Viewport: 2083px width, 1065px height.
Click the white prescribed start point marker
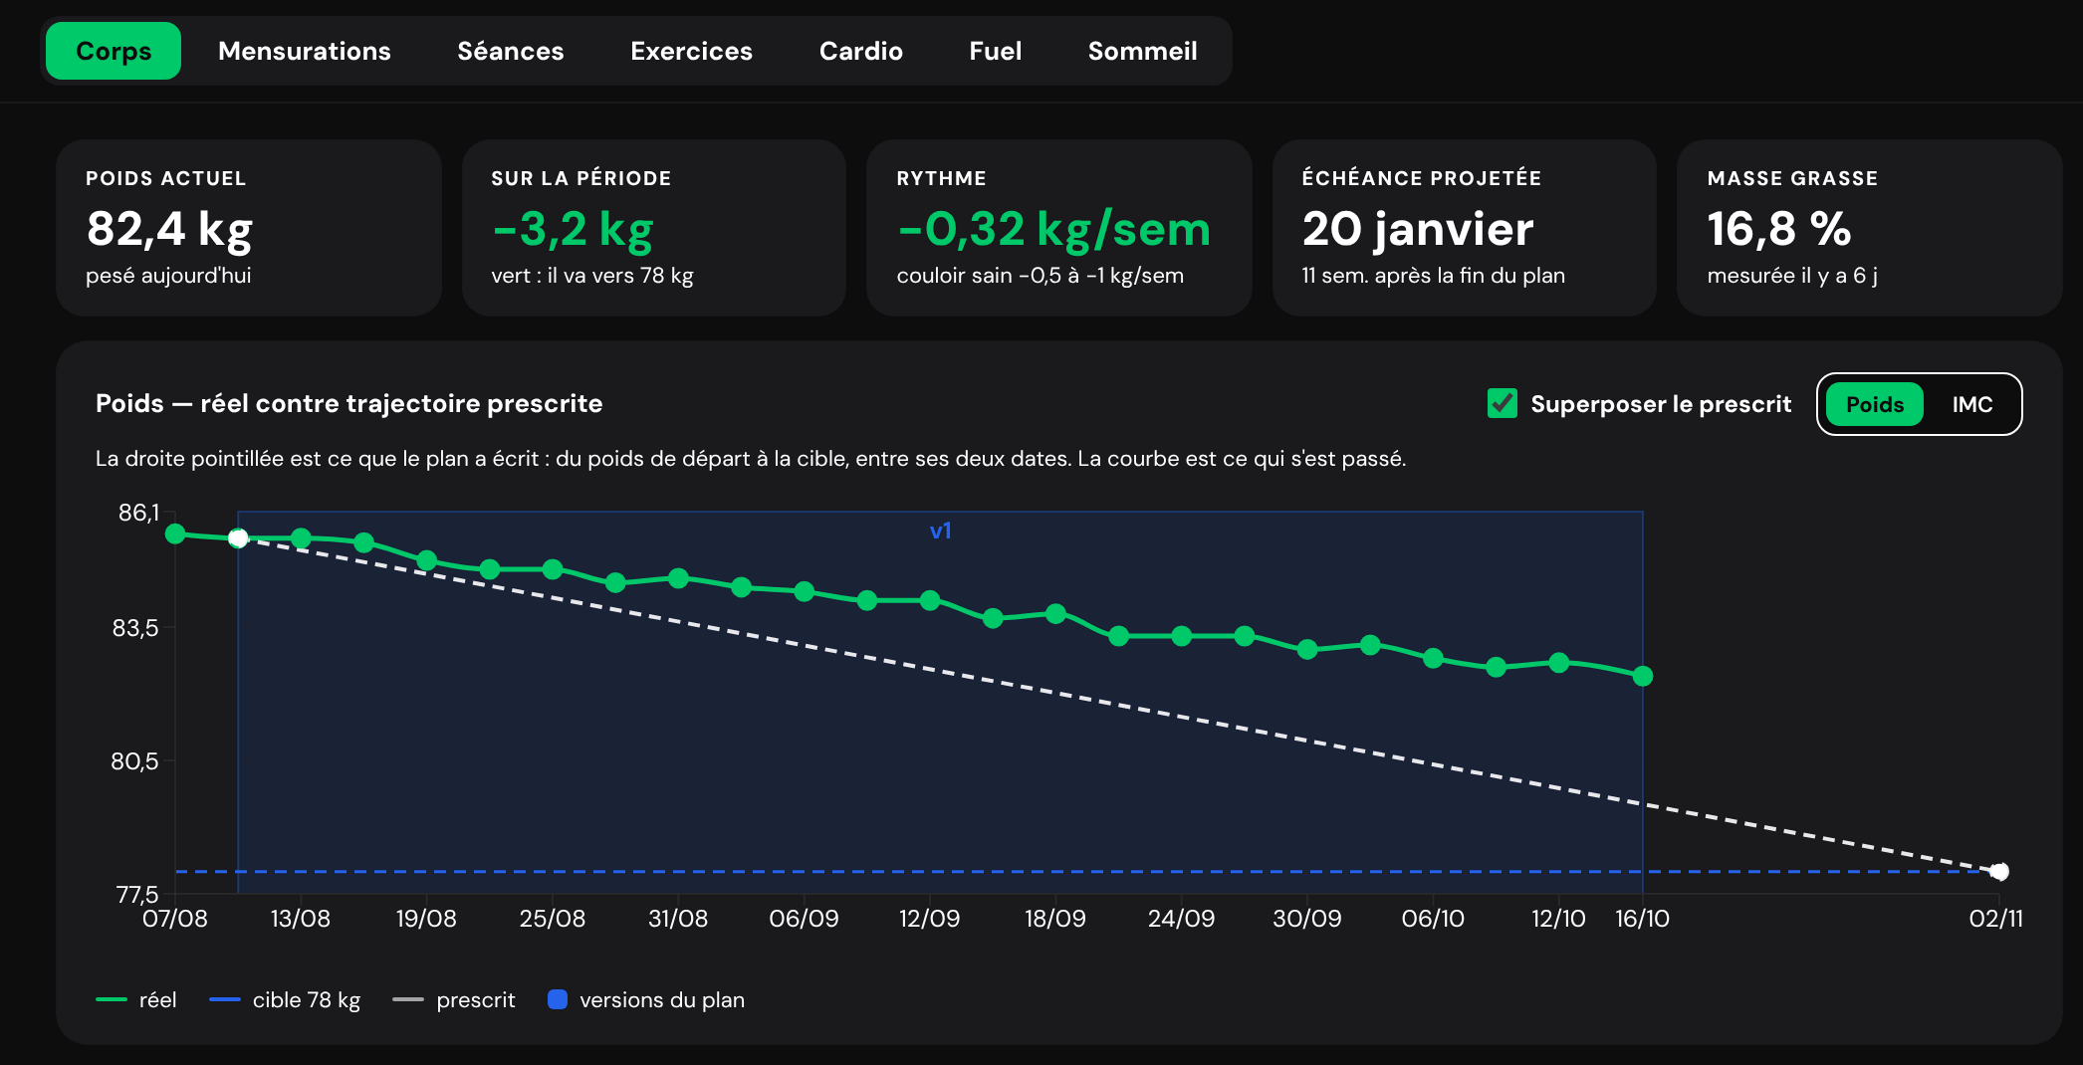tap(238, 538)
